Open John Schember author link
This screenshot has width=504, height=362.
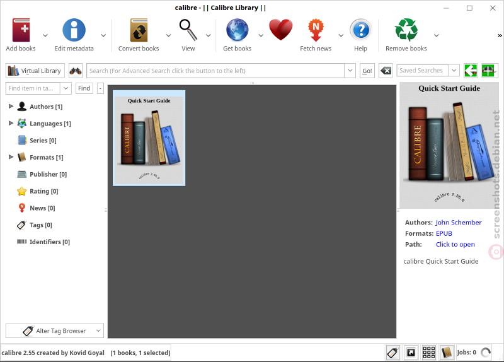click(459, 223)
